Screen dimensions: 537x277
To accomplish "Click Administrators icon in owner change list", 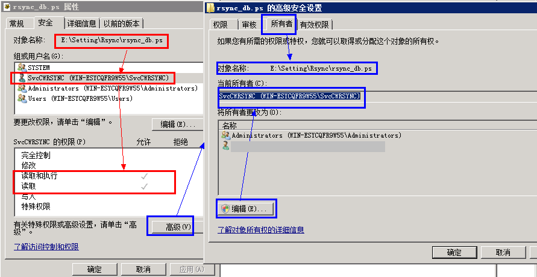I will [x=226, y=135].
